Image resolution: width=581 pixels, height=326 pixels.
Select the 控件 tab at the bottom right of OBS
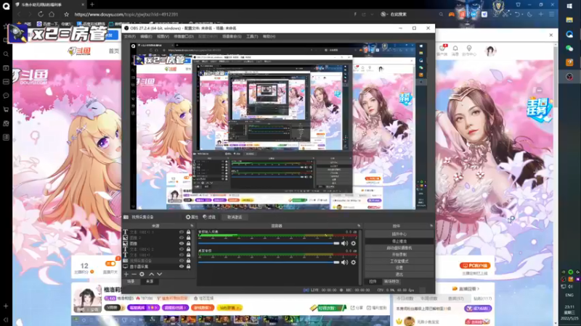(x=373, y=282)
